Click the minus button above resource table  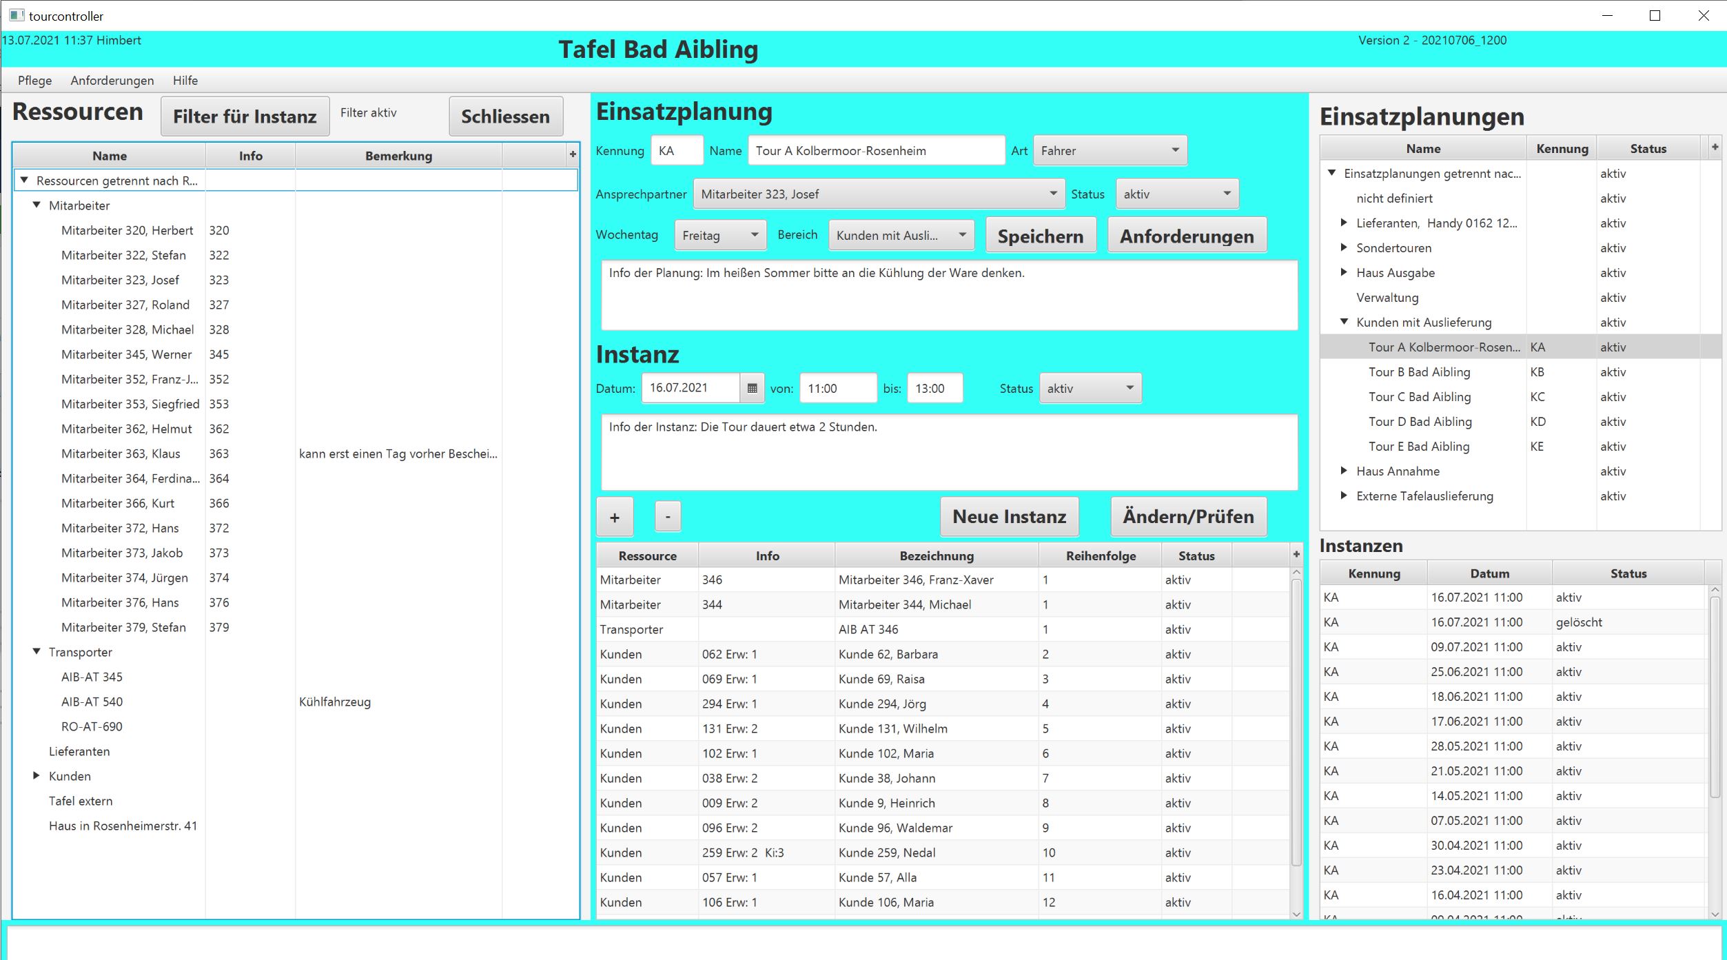tap(667, 517)
